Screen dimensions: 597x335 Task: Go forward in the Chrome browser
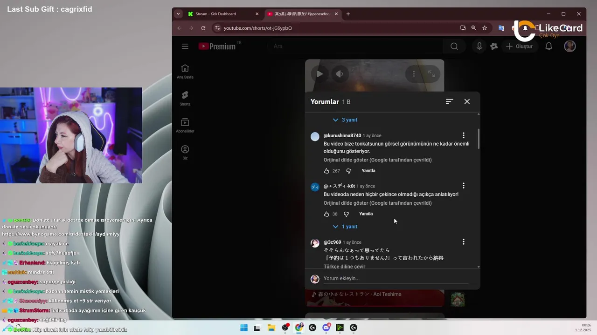(191, 28)
